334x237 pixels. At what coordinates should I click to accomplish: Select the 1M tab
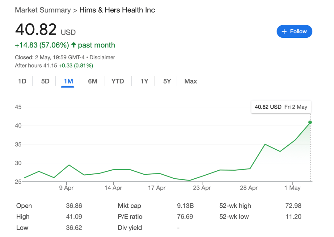click(x=68, y=81)
